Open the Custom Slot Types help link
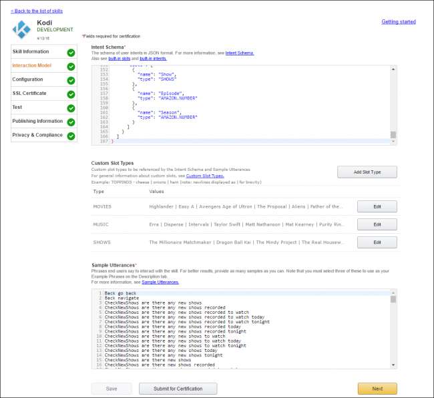Screen dimensions: 434x398 204,176
